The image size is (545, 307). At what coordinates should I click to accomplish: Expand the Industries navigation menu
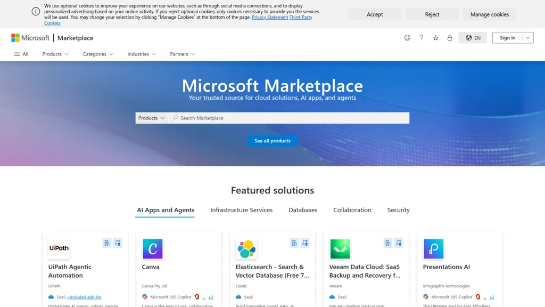142,54
